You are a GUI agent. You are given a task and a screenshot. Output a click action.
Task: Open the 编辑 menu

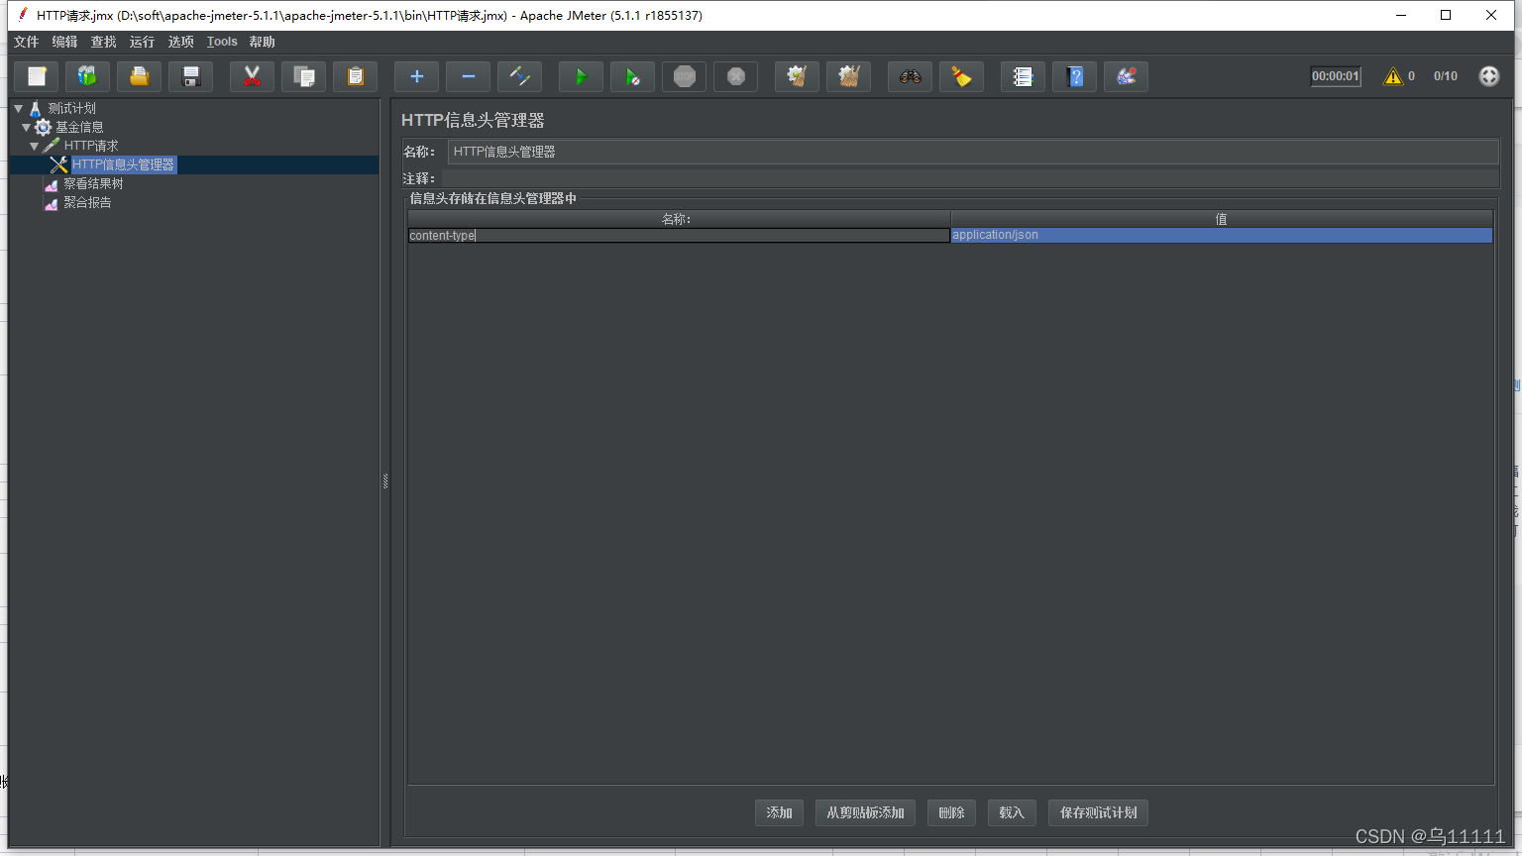click(64, 42)
